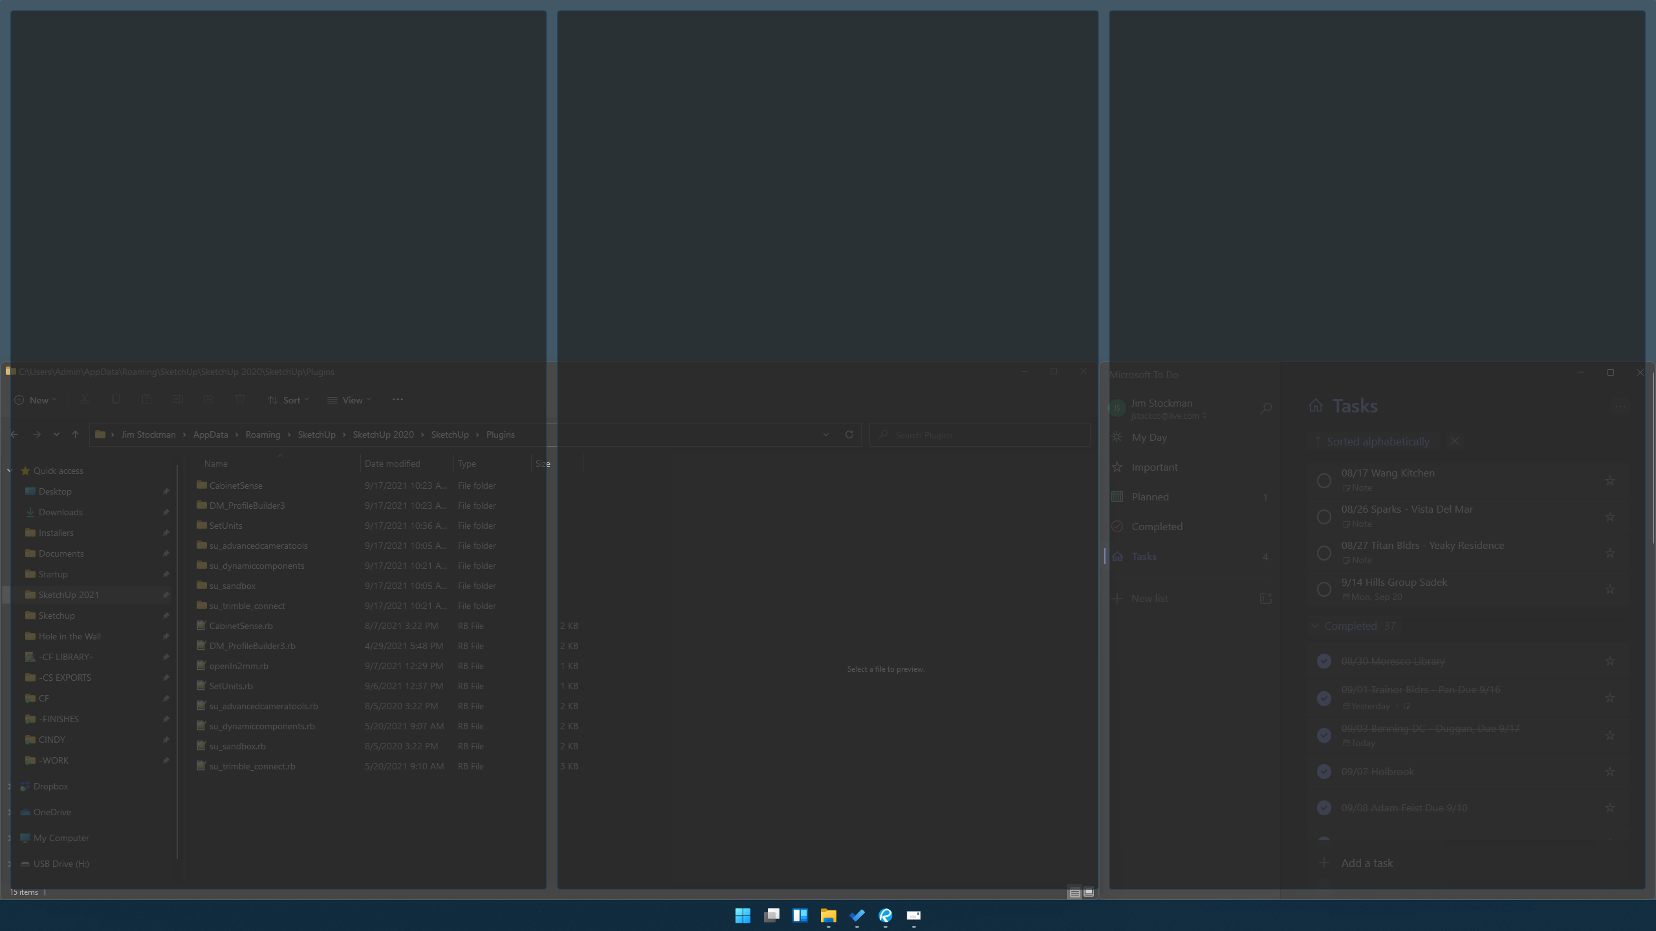Click the Copy icon in Explorer toolbar
1656x931 pixels.
(x=116, y=400)
